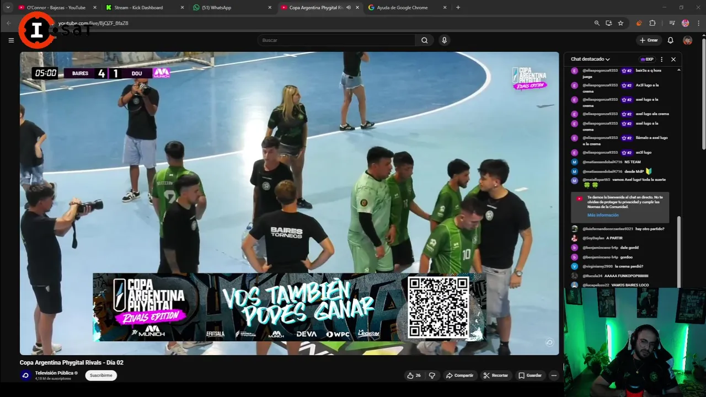Open the YouTube account avatar menu
Image resolution: width=706 pixels, height=397 pixels.
coord(687,40)
